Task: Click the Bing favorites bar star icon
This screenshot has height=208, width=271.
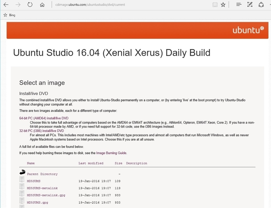Action: click(x=5, y=15)
